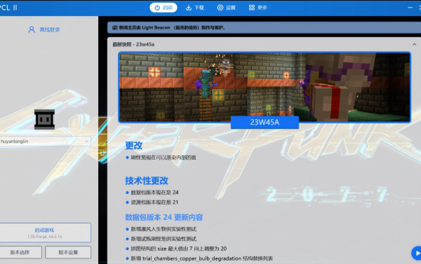The height and width of the screenshot is (264, 421).
Task: Click the settings gear icon
Action: click(220, 8)
